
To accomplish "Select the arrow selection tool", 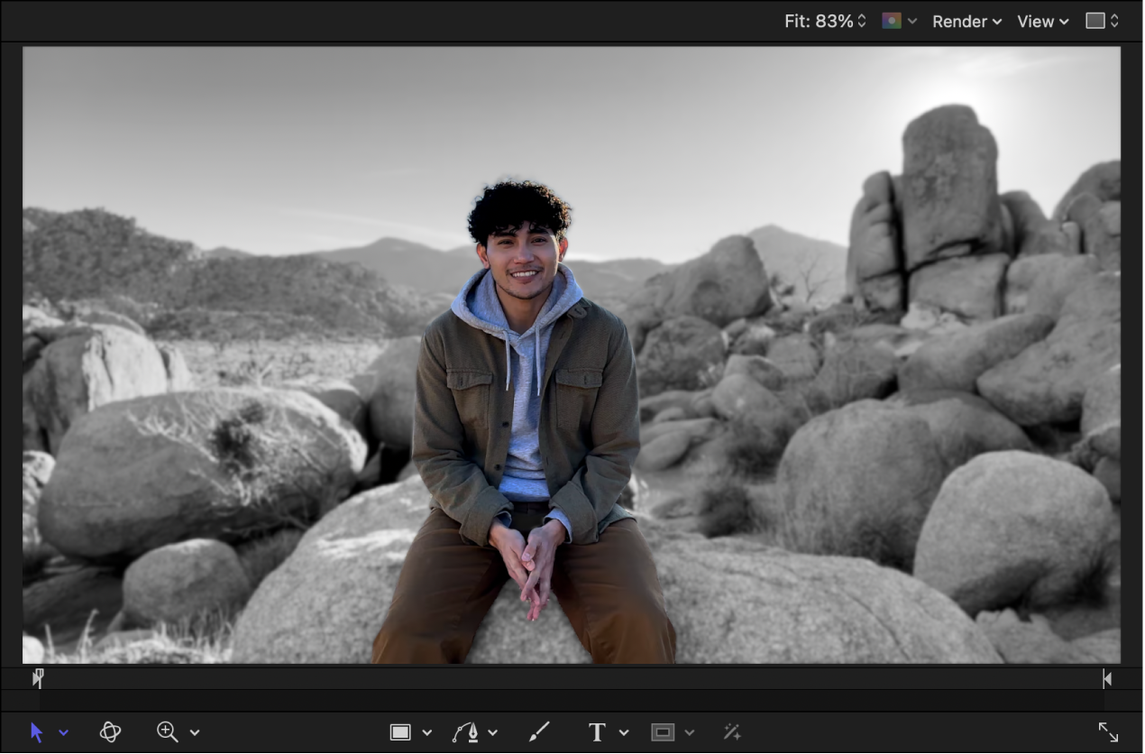I will (x=38, y=731).
